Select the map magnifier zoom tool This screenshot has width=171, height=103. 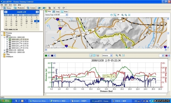(115, 15)
